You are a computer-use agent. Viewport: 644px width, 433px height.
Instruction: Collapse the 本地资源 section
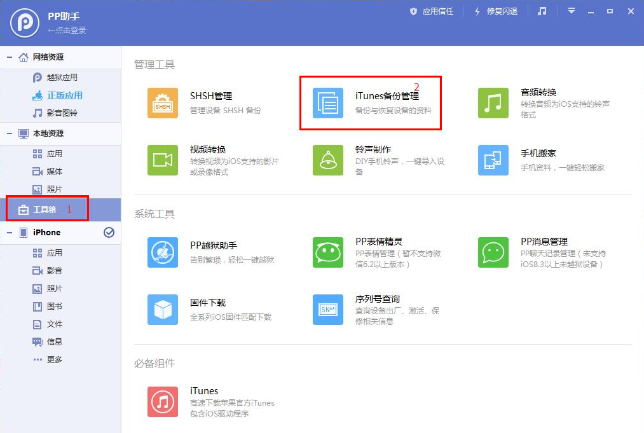tap(10, 134)
